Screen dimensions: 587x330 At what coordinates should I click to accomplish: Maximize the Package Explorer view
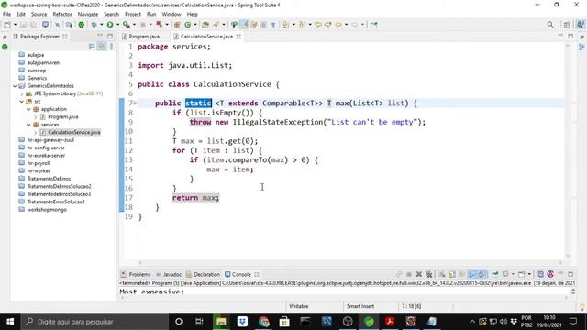pyautogui.click(x=110, y=37)
